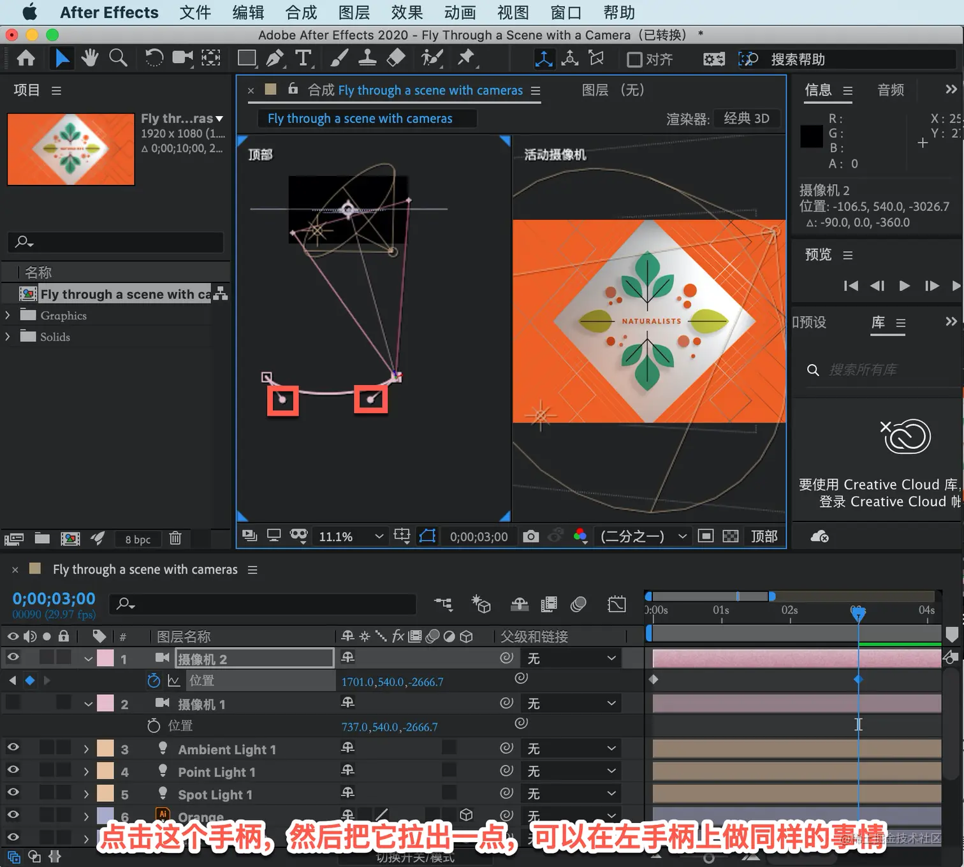
Task: Select the Selection arrow tool
Action: pos(62,59)
